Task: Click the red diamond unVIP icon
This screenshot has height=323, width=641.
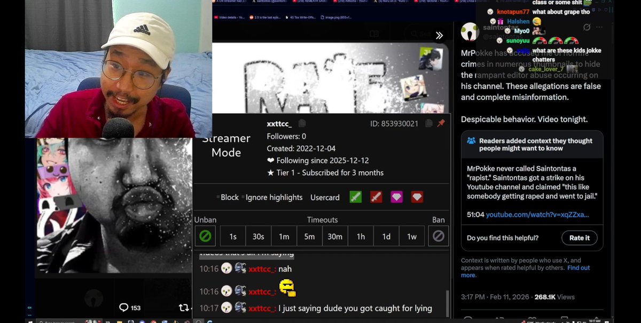Action: 417,197
